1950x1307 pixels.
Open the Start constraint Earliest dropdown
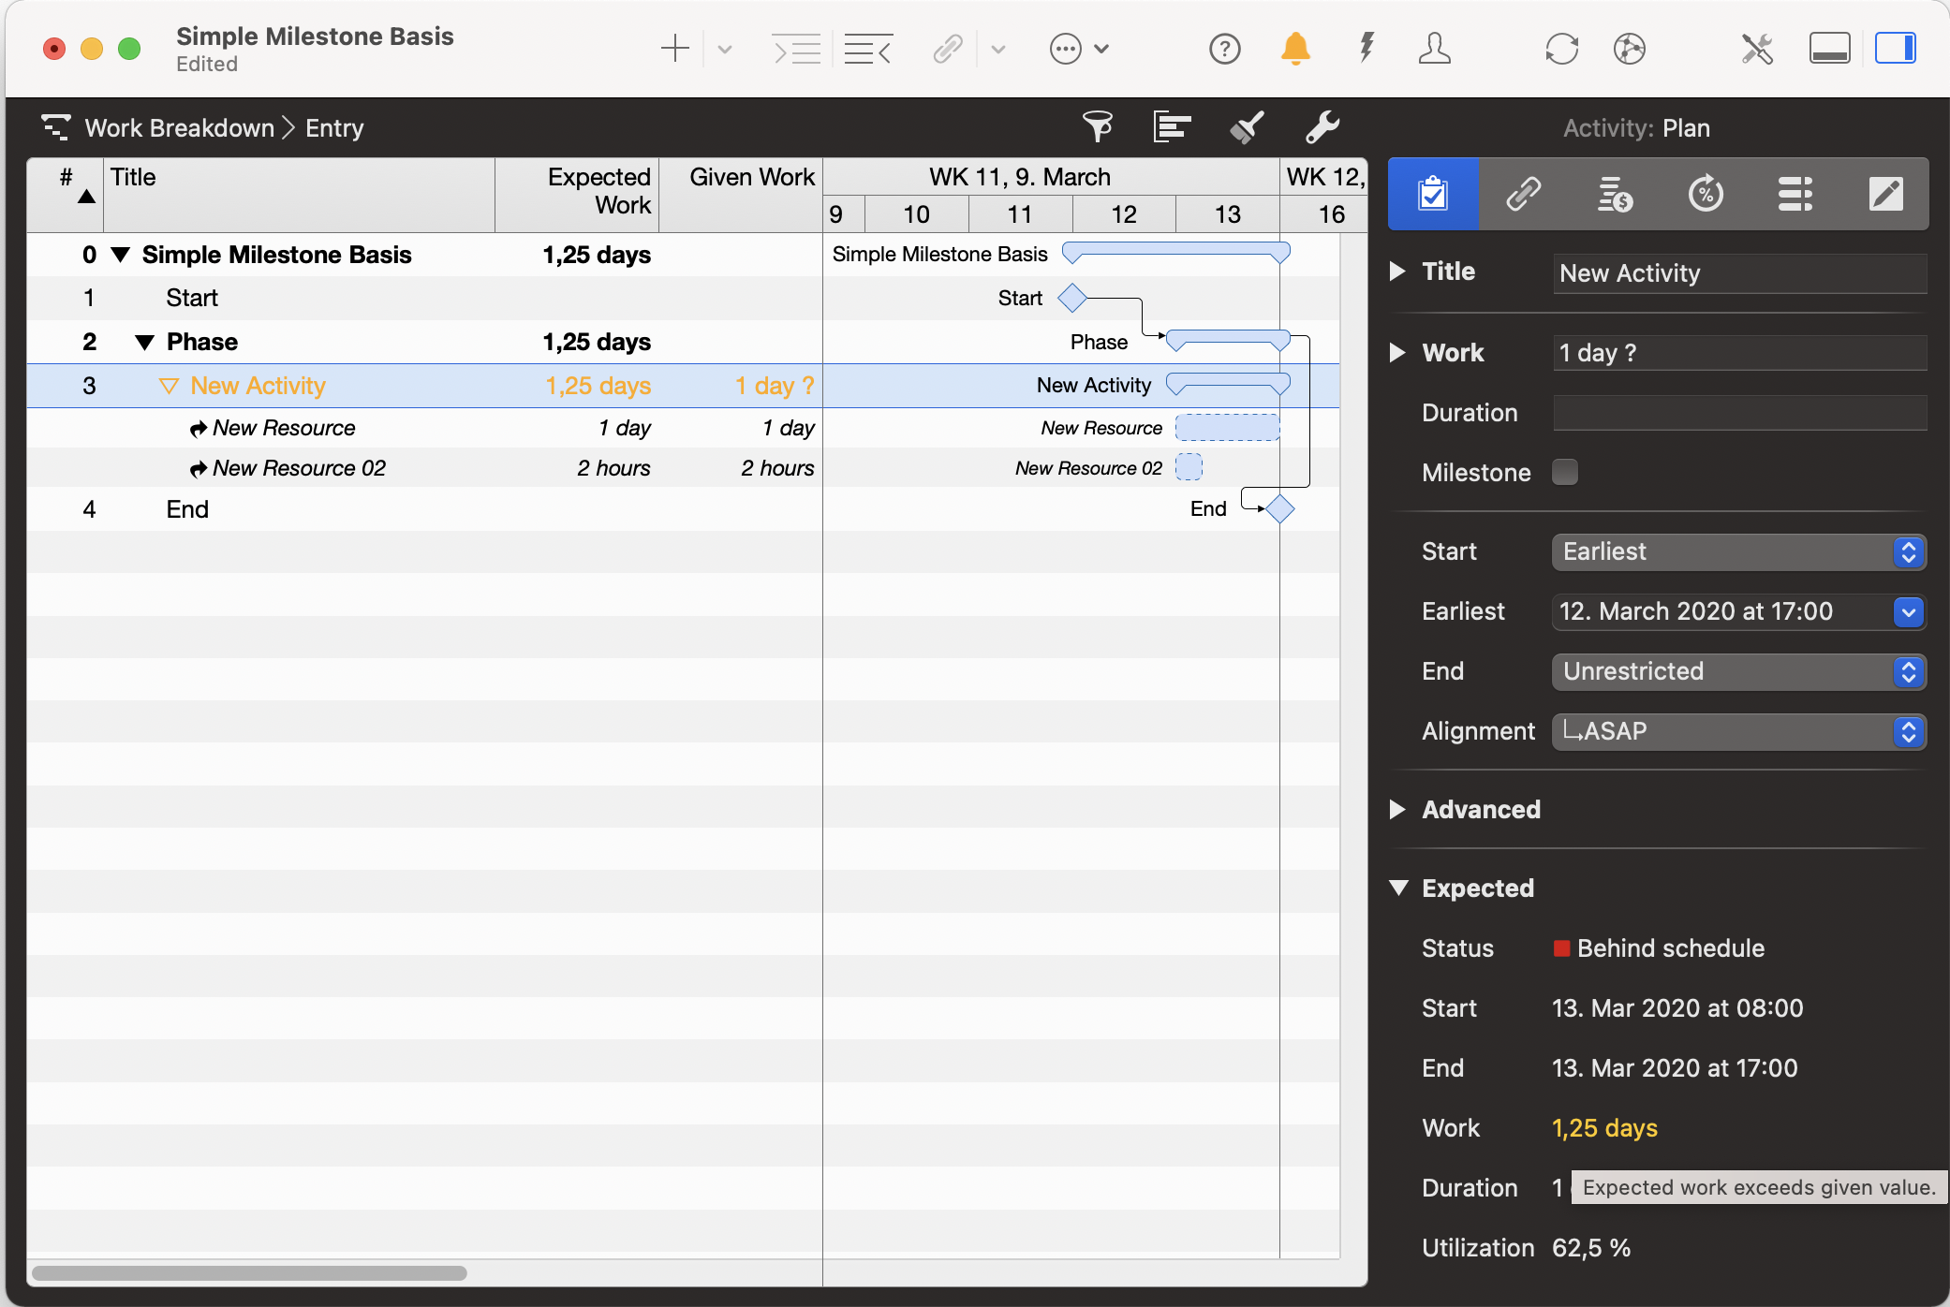(x=1738, y=551)
